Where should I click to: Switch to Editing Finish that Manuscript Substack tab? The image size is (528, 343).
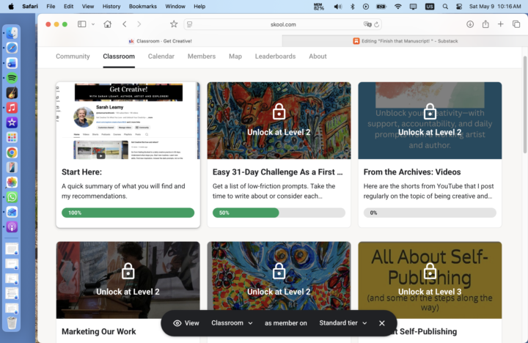[x=405, y=41]
